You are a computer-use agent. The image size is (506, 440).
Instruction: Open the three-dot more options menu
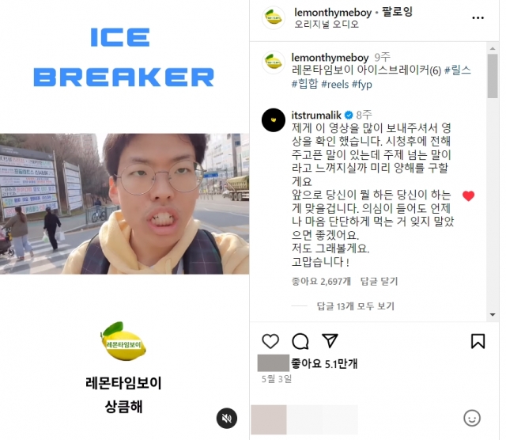(x=478, y=17)
